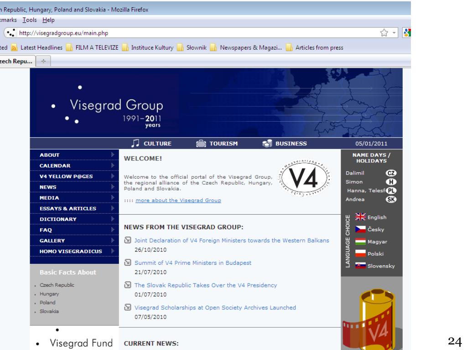Open basic facts about Poland
This screenshot has height=350, width=467.
pyautogui.click(x=47, y=303)
